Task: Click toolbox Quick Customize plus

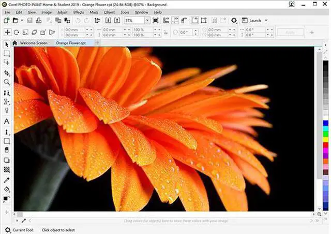Action: (7, 212)
